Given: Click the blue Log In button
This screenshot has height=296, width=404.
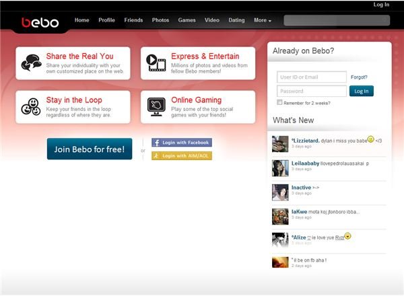Looking at the screenshot, I should [x=361, y=91].
